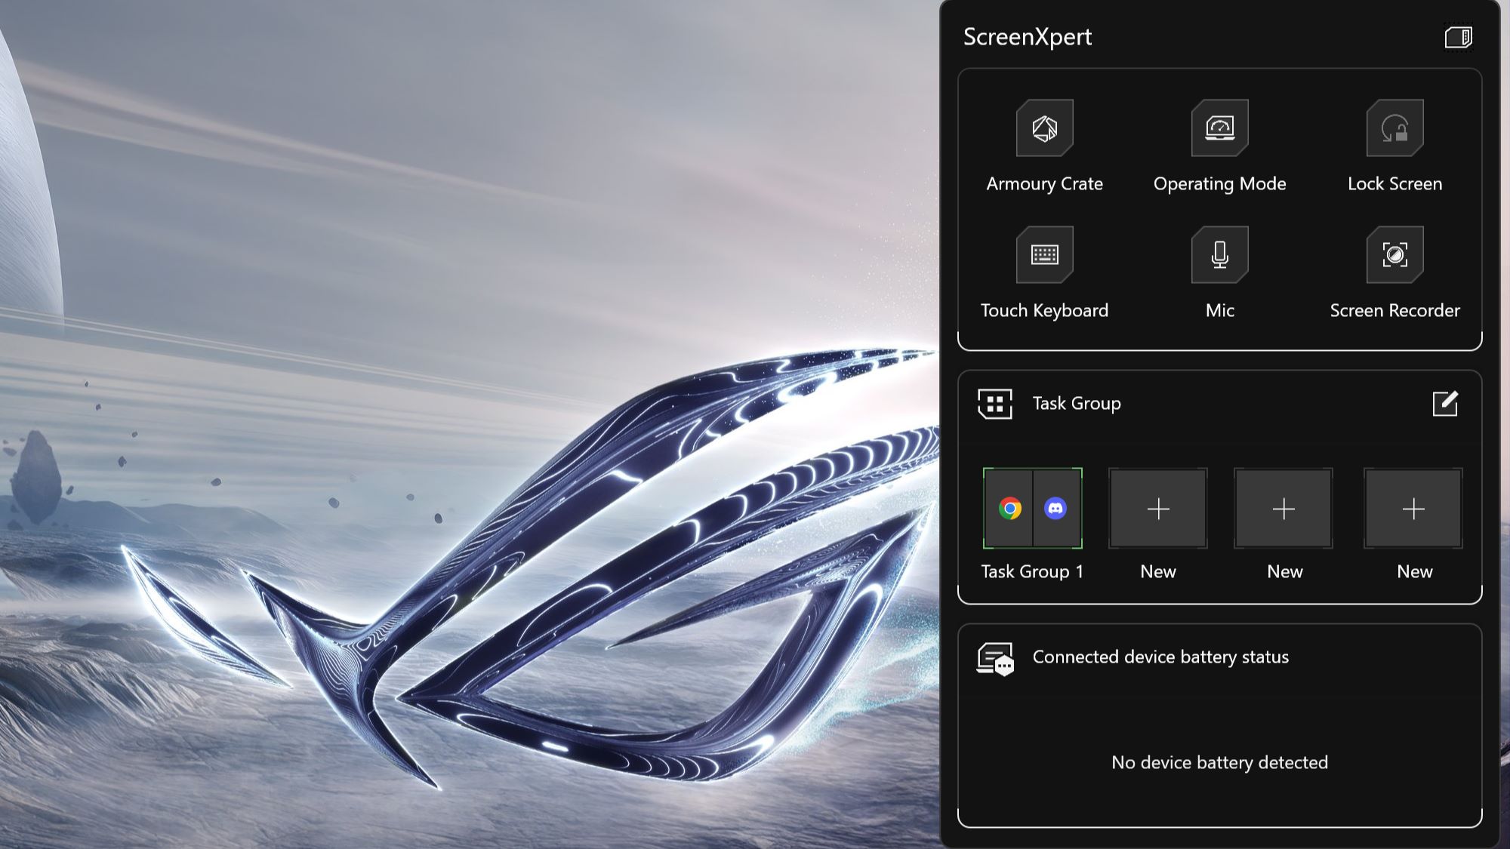Click the "Operating Mode" label

coord(1219,184)
